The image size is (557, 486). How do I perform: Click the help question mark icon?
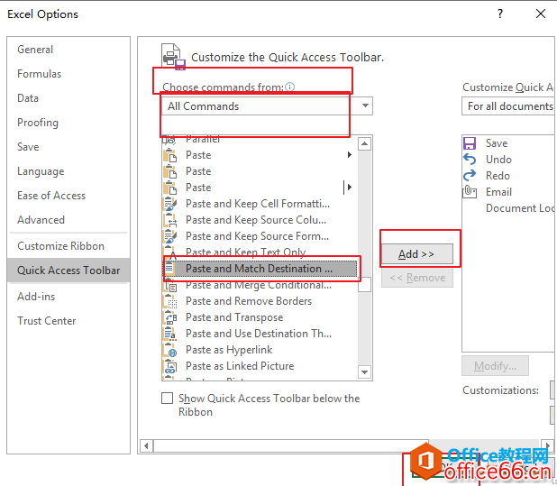click(x=500, y=14)
